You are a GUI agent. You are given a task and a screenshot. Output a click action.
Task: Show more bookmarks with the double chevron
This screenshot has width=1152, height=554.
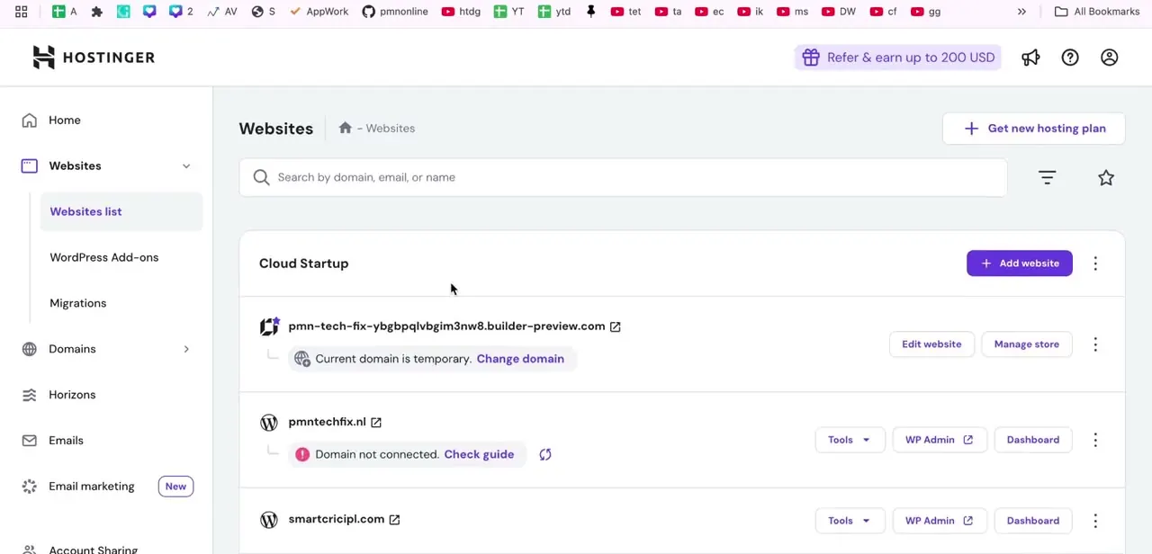[1021, 12]
